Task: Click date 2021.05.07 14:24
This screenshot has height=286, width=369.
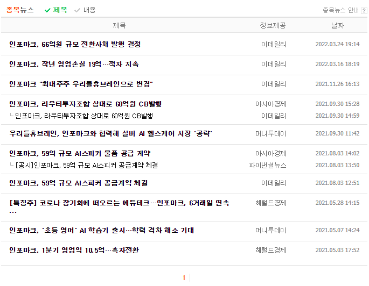Action: [337, 230]
